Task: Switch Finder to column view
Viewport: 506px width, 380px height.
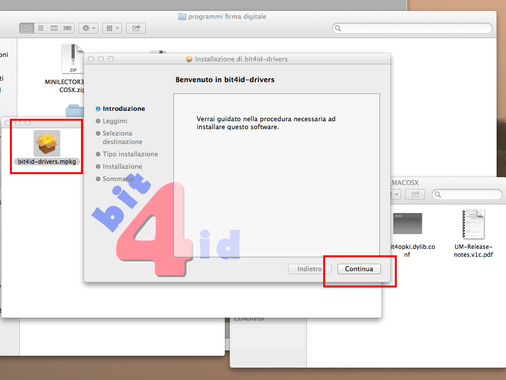Action: coord(54,28)
